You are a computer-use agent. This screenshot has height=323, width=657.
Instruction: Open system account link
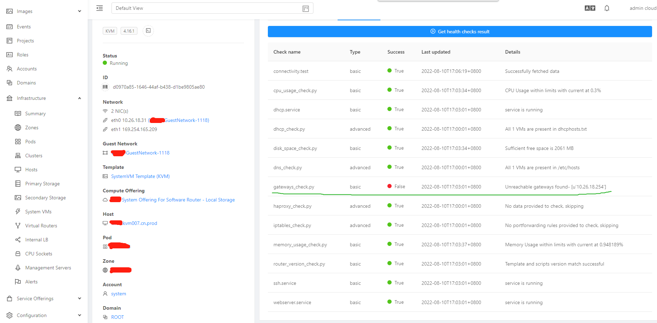coord(118,294)
